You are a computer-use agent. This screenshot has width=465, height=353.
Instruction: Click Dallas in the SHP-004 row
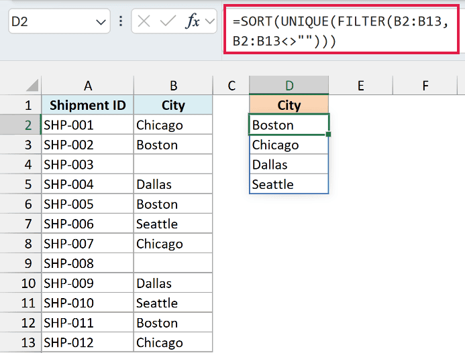(173, 184)
